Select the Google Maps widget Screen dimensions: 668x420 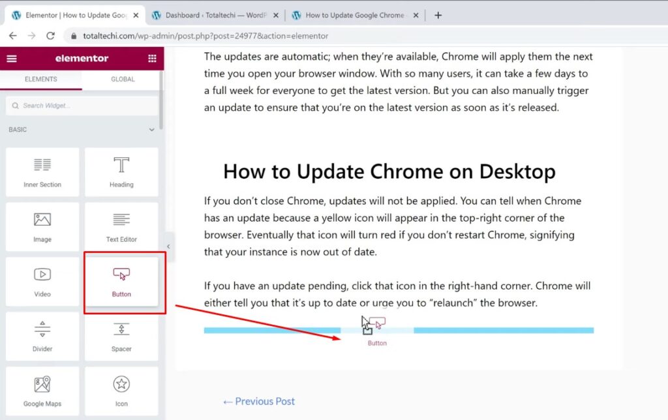[42, 391]
